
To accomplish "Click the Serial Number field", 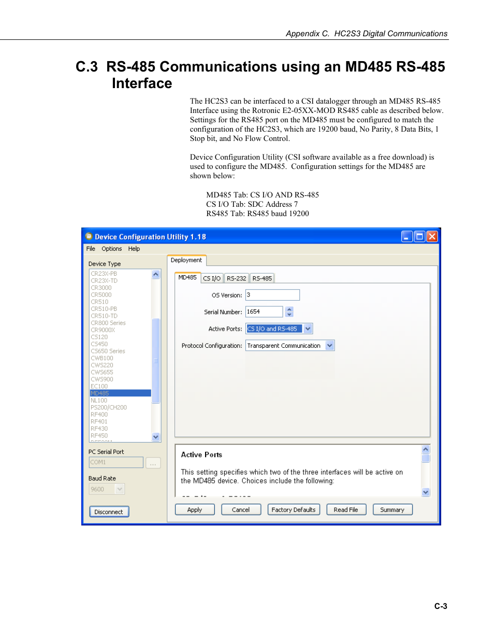I will tap(264, 311).
